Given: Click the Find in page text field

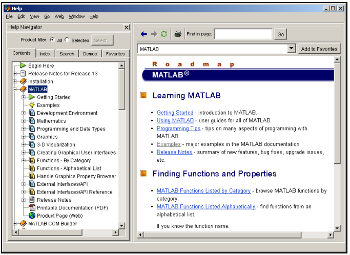Looking at the screenshot, I should pyautogui.click(x=243, y=34).
